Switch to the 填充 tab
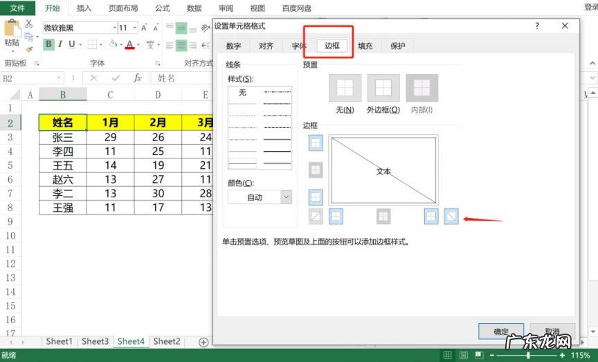Image resolution: width=598 pixels, height=362 pixels. pyautogui.click(x=365, y=46)
